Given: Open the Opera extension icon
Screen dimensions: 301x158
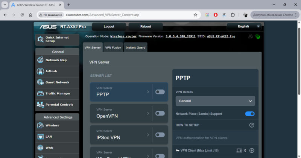Looking at the screenshot, I should click(216, 15).
